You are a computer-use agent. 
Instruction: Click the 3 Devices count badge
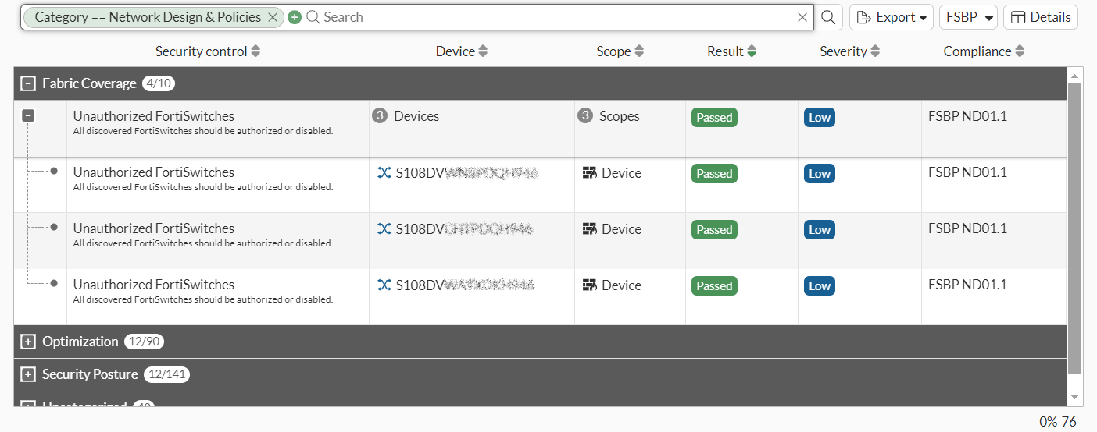pyautogui.click(x=380, y=116)
